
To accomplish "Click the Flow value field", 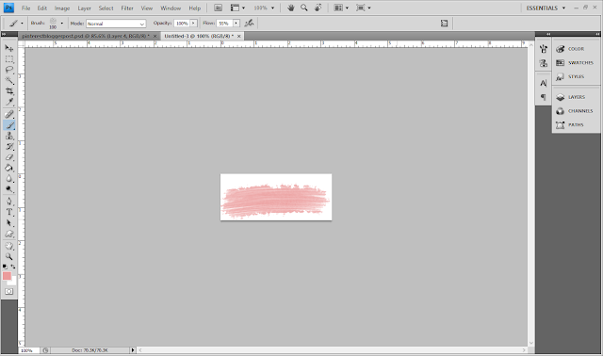I will coord(224,24).
